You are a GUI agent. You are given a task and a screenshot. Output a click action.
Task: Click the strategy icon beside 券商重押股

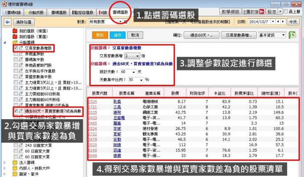[x=21, y=54]
